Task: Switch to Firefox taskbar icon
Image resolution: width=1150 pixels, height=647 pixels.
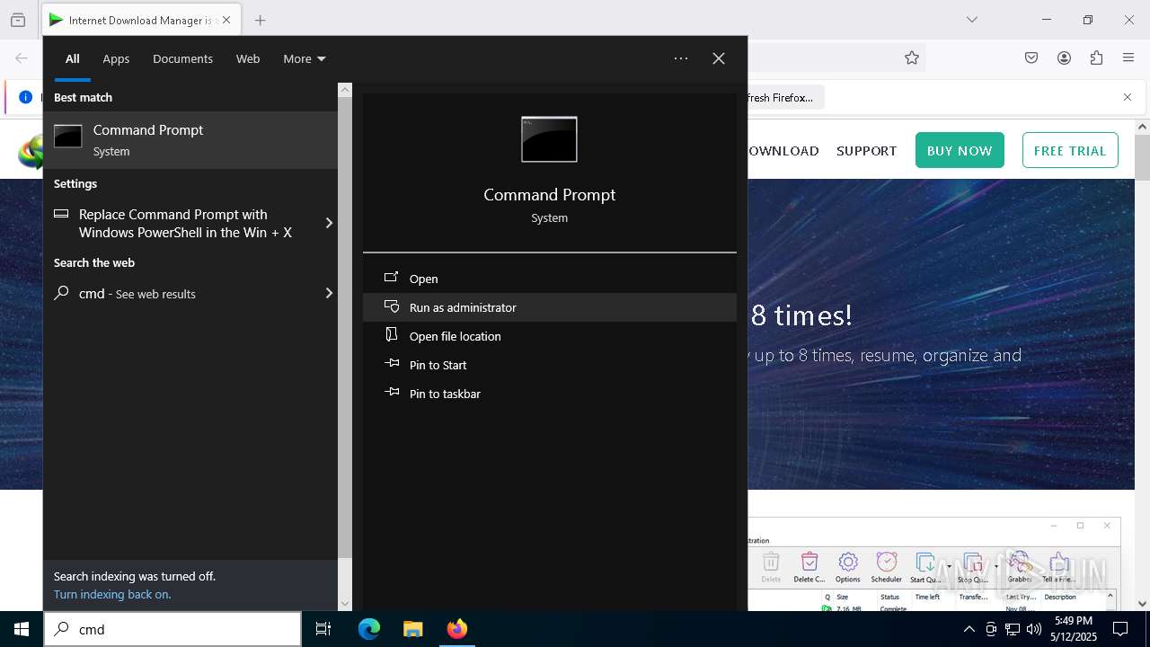Action: [457, 629]
